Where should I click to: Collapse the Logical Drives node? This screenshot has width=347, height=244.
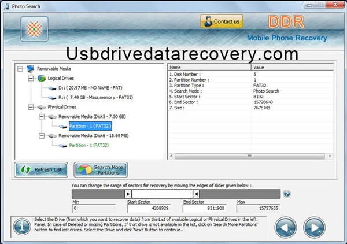[x=31, y=78]
